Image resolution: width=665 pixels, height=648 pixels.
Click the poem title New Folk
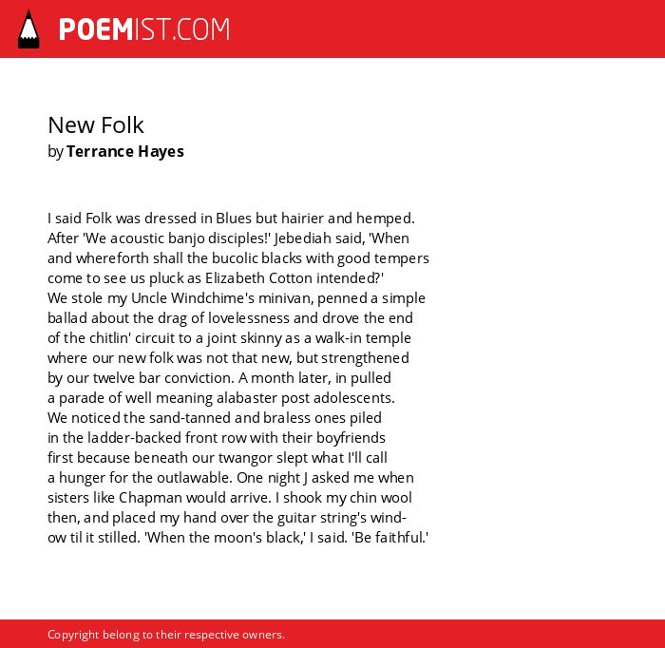(x=96, y=124)
